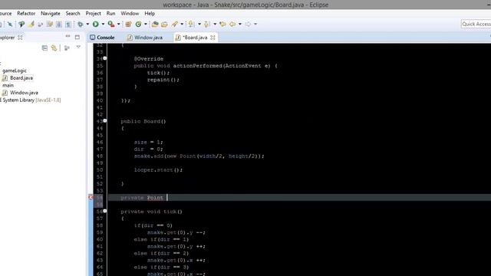Switch to the Console tab
This screenshot has width=491, height=276.
coord(102,38)
